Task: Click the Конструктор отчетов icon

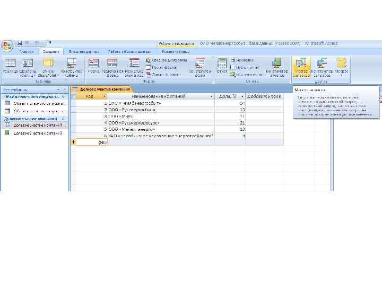Action: pyautogui.click(x=277, y=68)
